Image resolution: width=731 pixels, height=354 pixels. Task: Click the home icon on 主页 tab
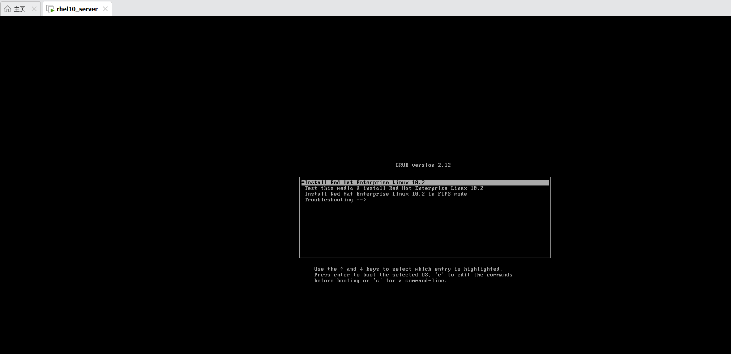click(8, 9)
